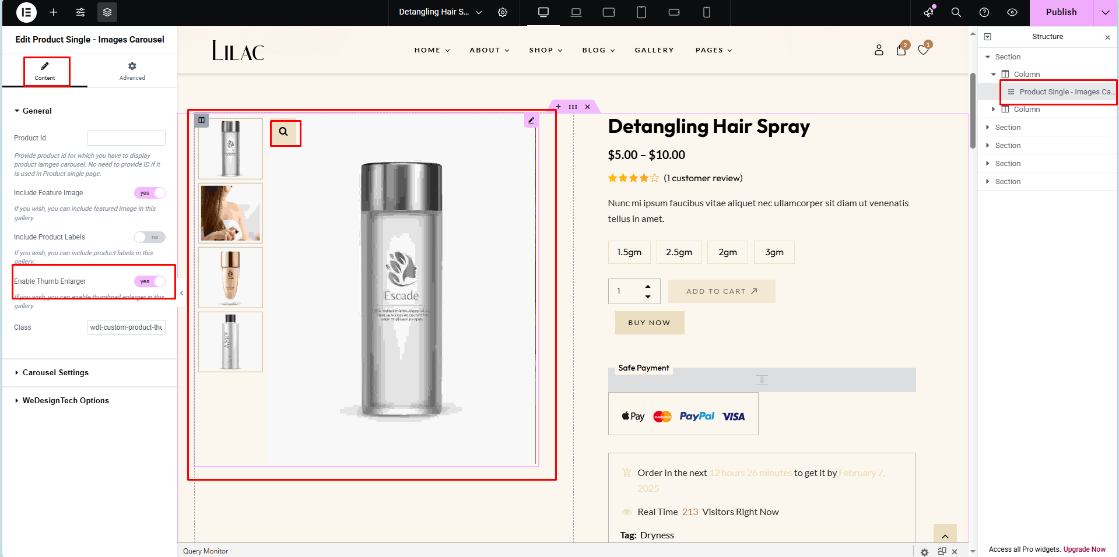1119x557 pixels.
Task: Open What's New megaphone icon
Action: coord(928,12)
